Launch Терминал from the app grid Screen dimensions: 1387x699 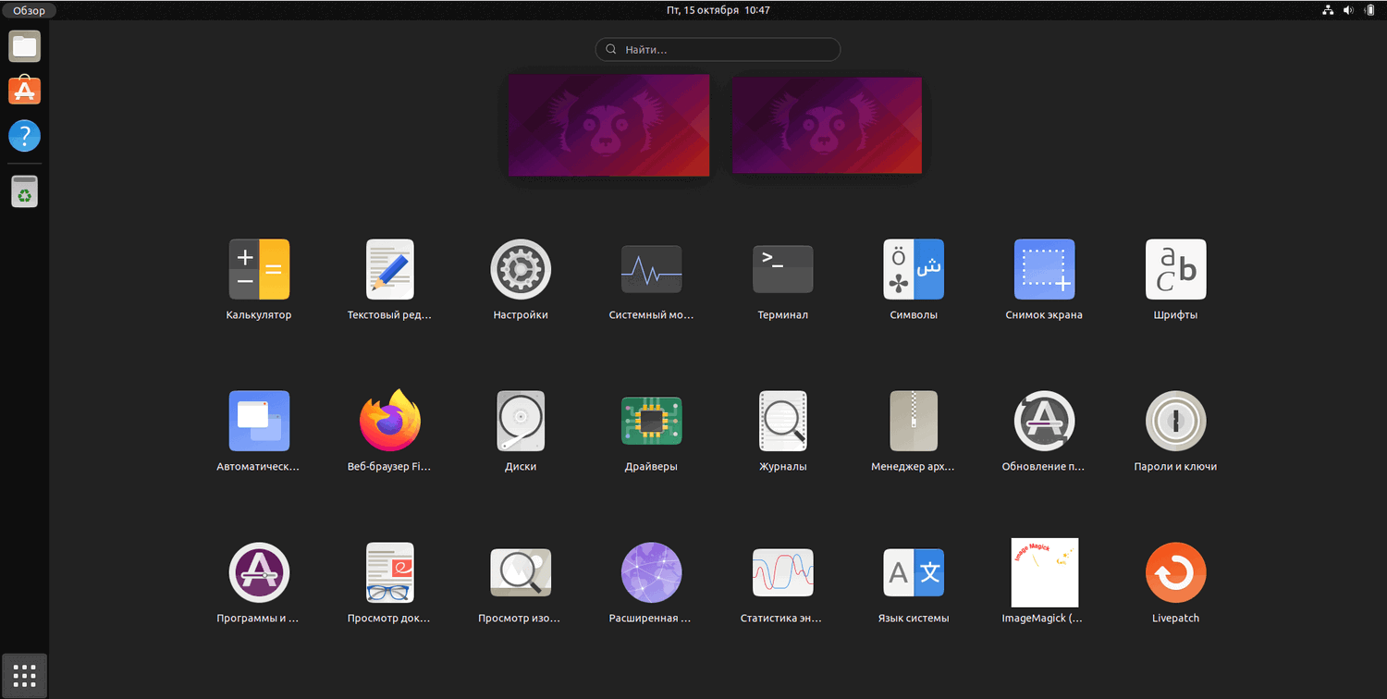(782, 269)
